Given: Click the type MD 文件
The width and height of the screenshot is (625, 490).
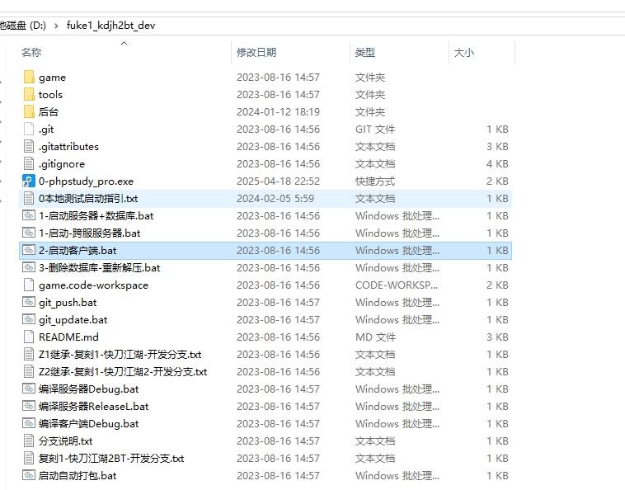Looking at the screenshot, I should pos(375,337).
